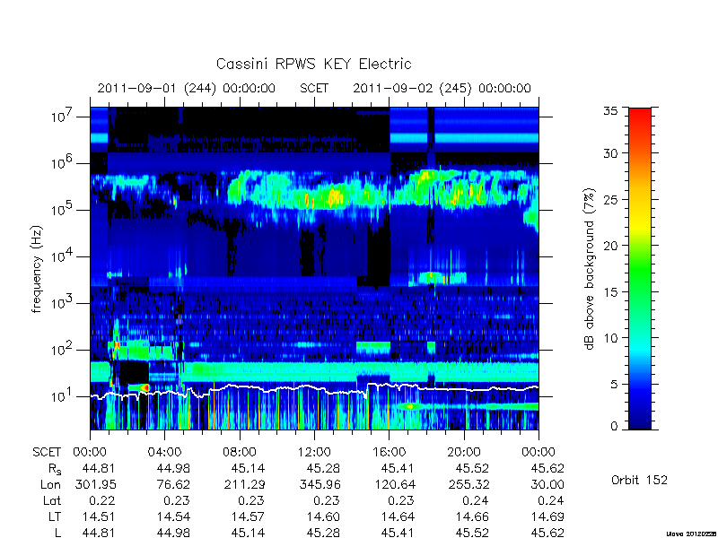Select local time value '14.51'
This screenshot has height=538, width=718.
(x=99, y=516)
